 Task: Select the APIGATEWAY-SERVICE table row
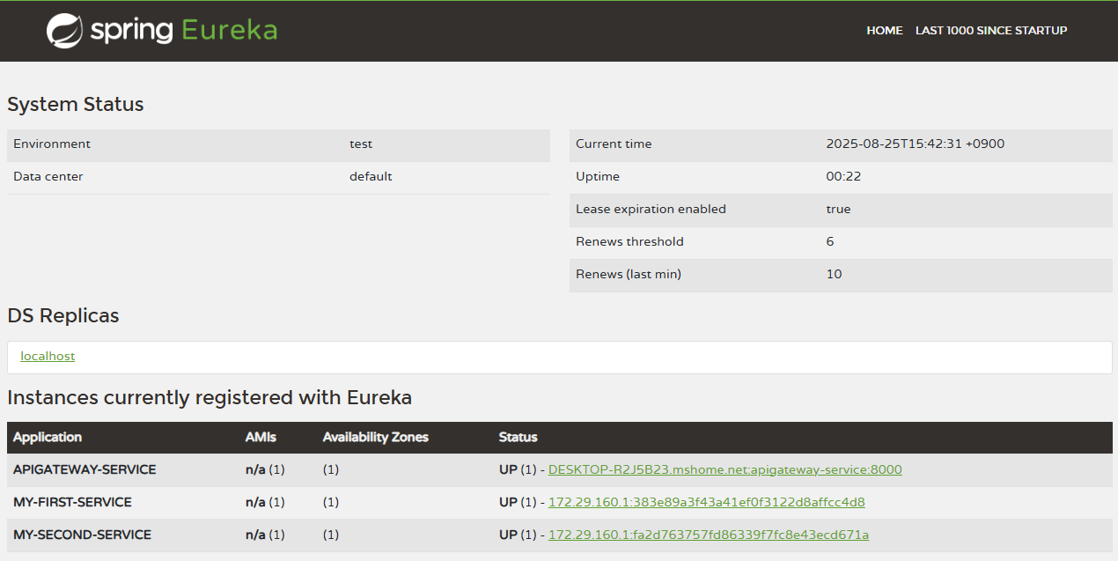(84, 469)
